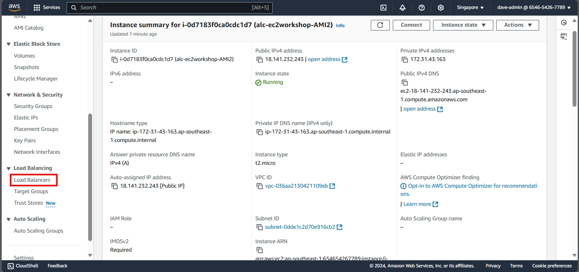Expand the Instance state dropdown
The height and width of the screenshot is (272, 579).
point(463,25)
